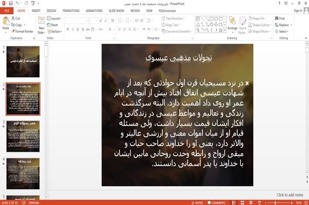Screen dimensions: 309x205
Task: Undo the last action
Action: 18,4
